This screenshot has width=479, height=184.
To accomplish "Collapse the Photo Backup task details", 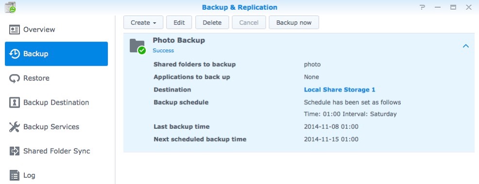I will coord(465,46).
